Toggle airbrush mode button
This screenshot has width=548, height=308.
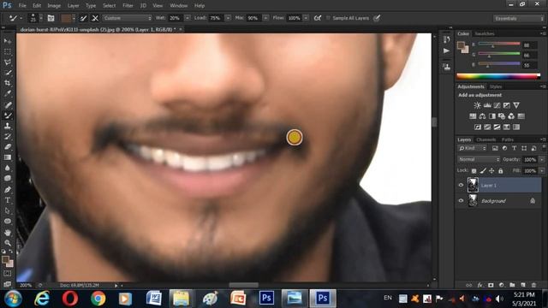pos(318,18)
